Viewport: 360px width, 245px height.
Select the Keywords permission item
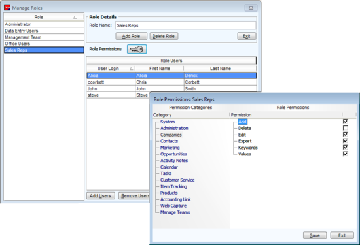(x=247, y=148)
